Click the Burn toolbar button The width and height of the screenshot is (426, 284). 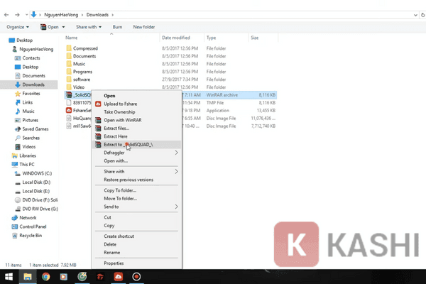(x=117, y=27)
